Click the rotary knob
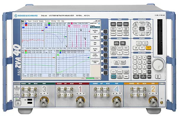The width and height of the screenshot is (179, 116). coord(158,65)
